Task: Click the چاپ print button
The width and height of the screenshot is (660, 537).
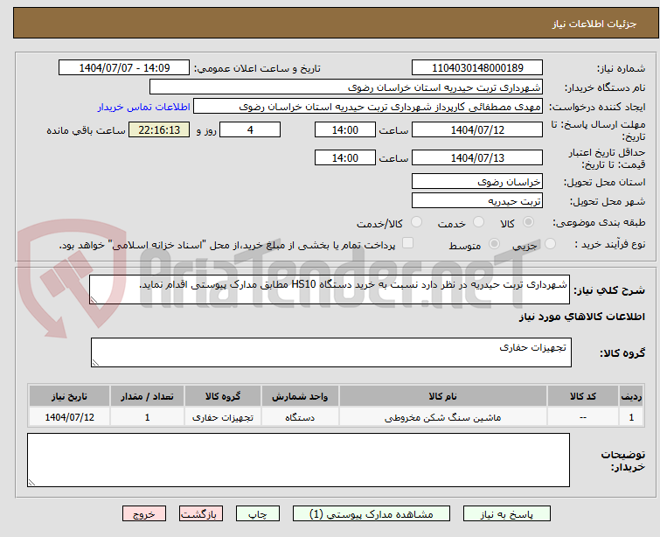Action: tap(258, 514)
